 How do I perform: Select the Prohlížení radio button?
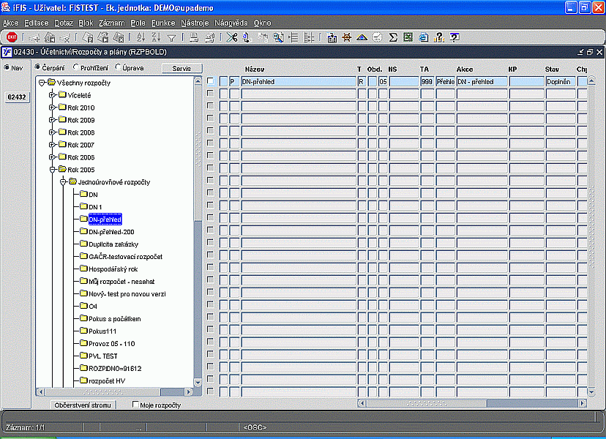pos(77,68)
